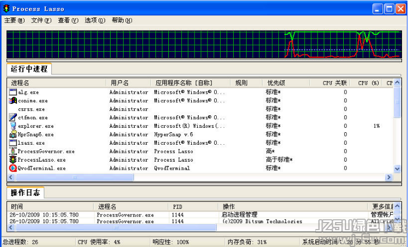Click the conime.exe process icon
The width and height of the screenshot is (408, 247).
click(x=13, y=100)
